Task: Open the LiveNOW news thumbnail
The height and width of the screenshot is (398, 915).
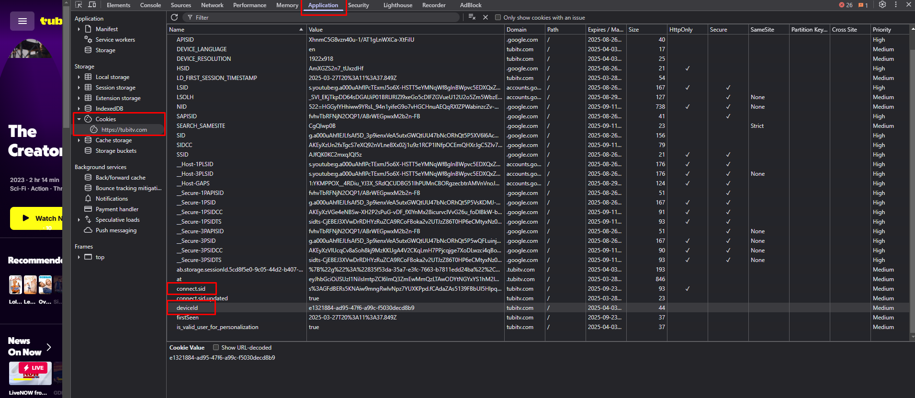Action: pyautogui.click(x=30, y=373)
